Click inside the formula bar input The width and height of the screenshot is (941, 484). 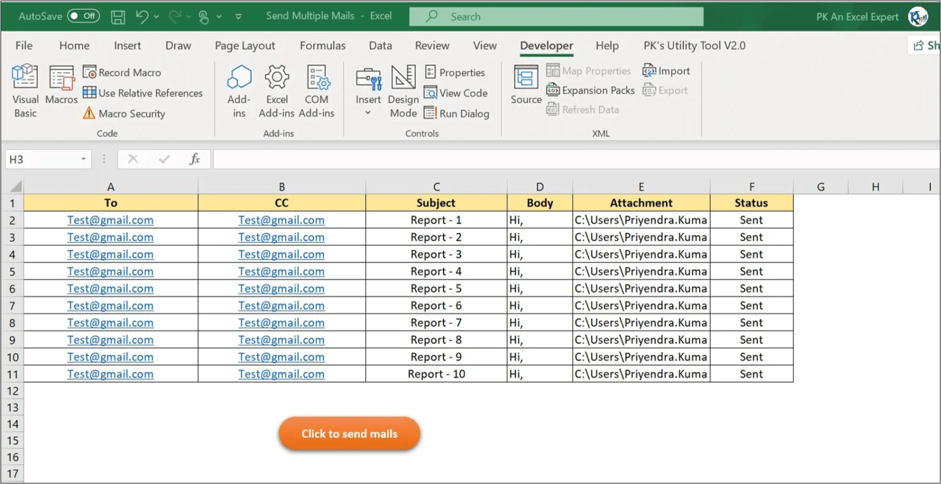551,160
